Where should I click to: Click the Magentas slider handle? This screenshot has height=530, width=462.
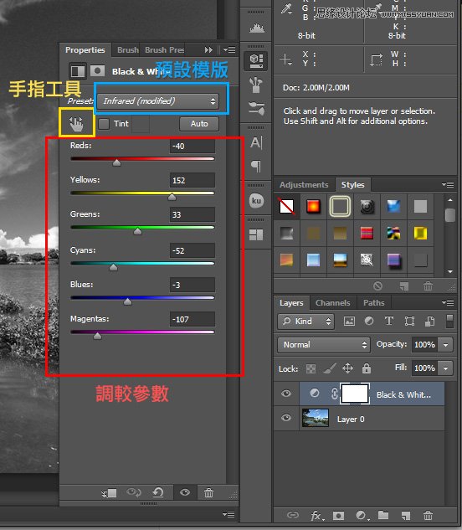(97, 336)
